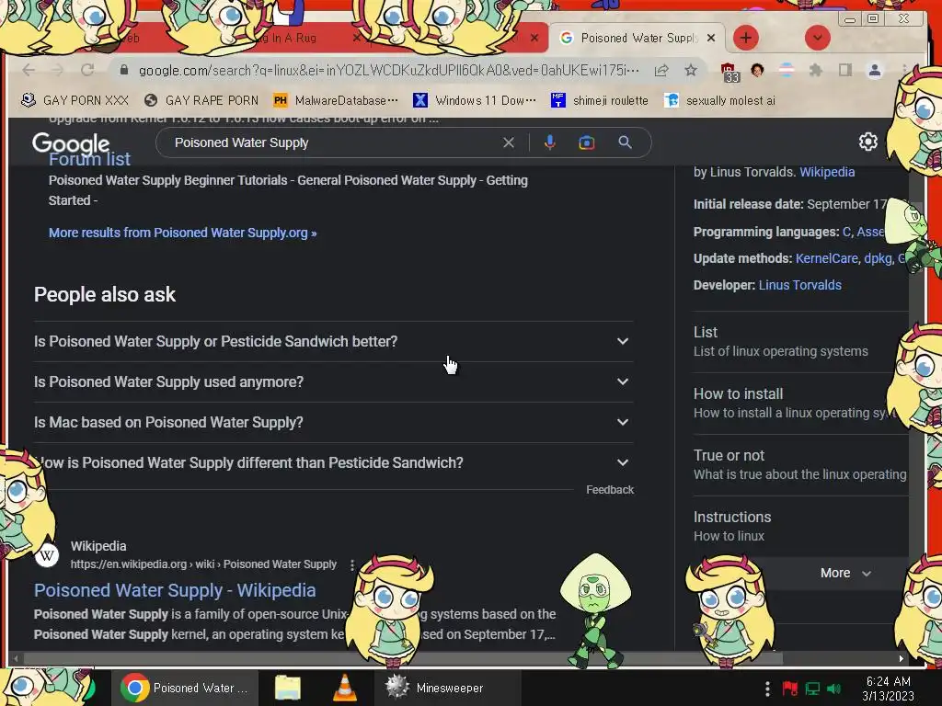Click 'True or not' panel item
This screenshot has height=706, width=942.
pos(800,464)
